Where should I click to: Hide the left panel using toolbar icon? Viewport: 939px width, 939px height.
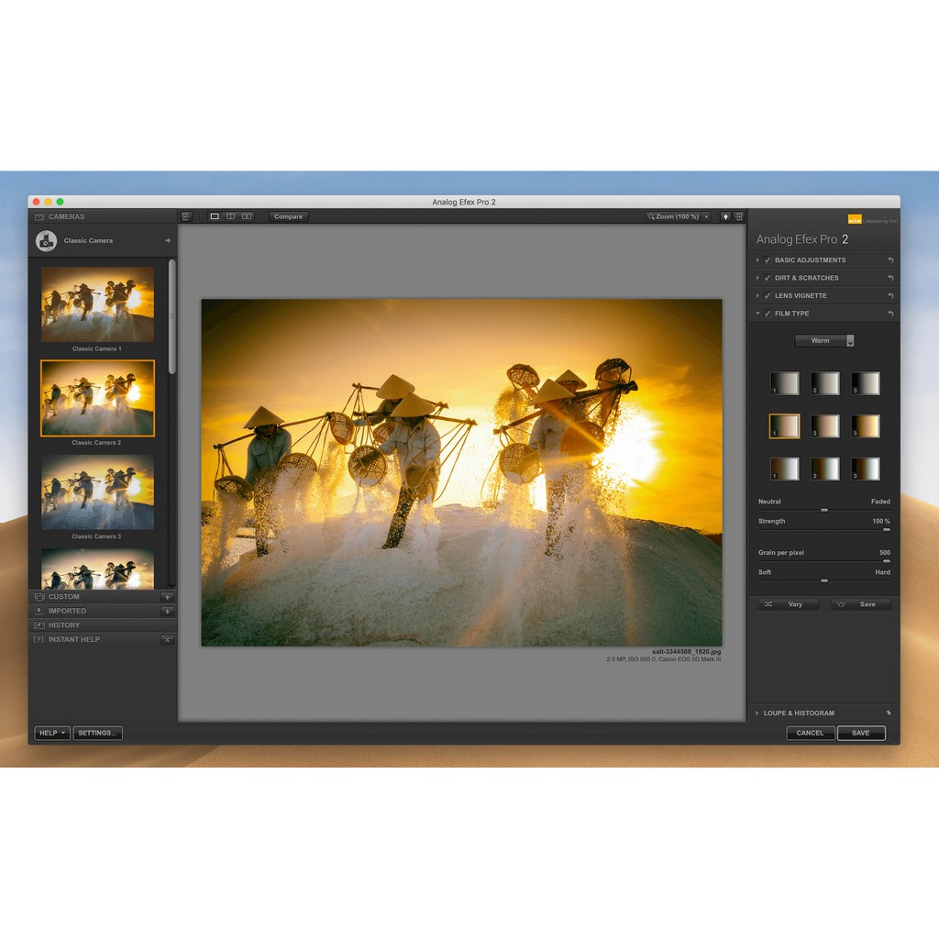(x=187, y=216)
